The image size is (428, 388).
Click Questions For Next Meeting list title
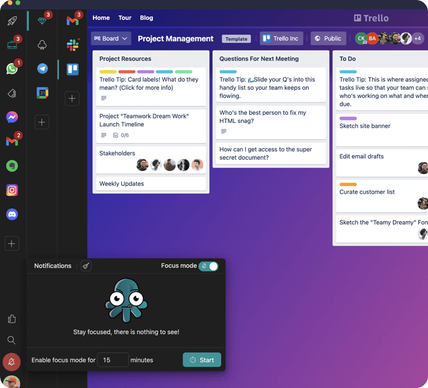click(x=259, y=59)
